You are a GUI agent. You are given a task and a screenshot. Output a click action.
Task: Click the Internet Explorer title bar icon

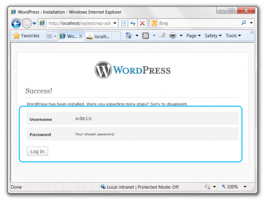pos(13,12)
